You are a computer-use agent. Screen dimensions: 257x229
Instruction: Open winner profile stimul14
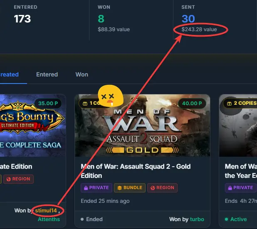46,210
